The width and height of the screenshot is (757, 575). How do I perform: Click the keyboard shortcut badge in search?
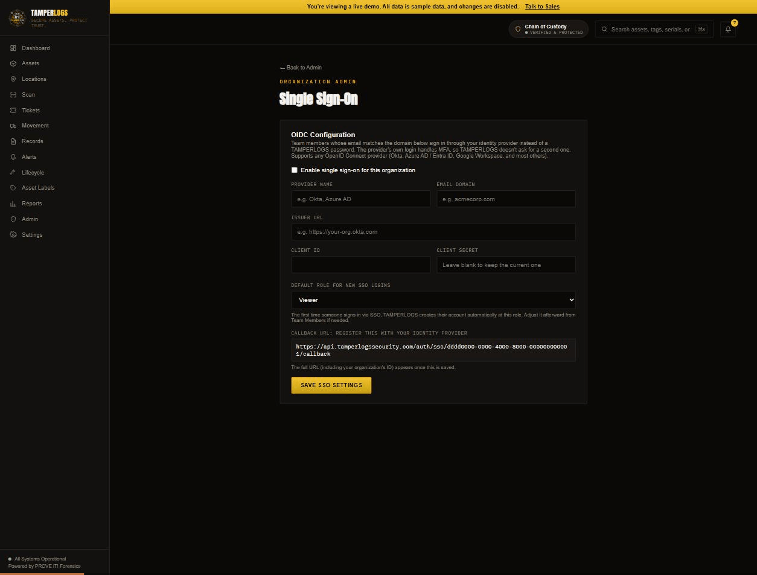tap(701, 29)
